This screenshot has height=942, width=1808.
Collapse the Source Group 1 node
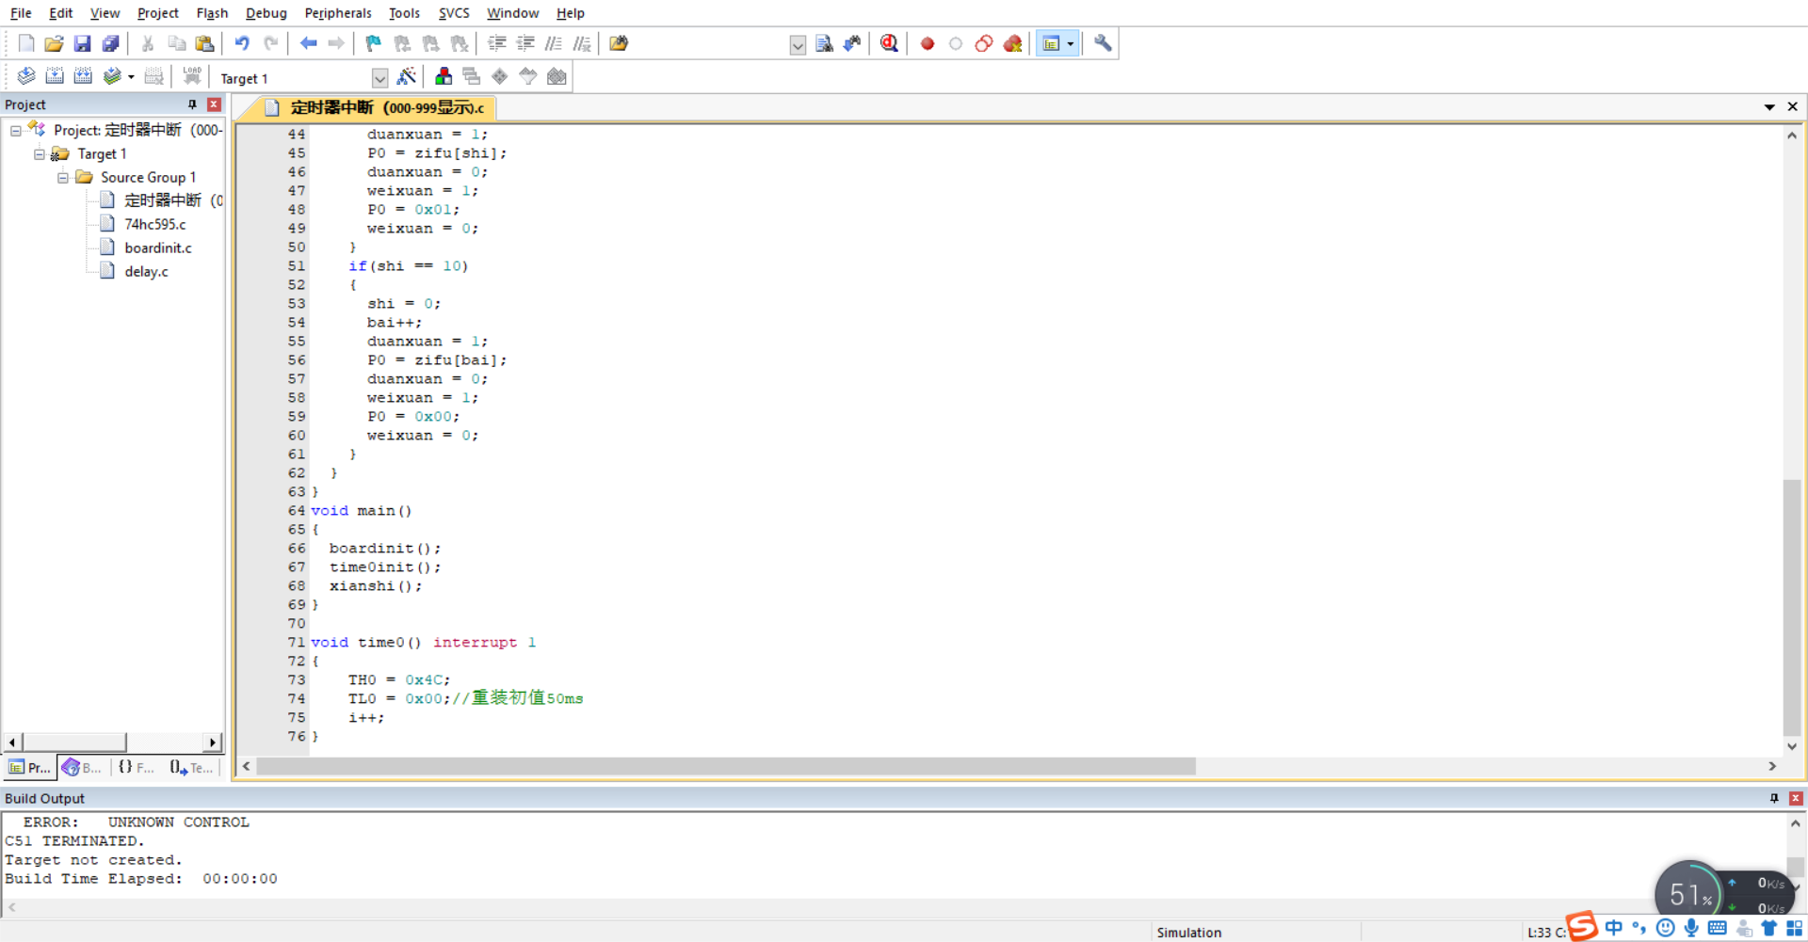(x=63, y=178)
